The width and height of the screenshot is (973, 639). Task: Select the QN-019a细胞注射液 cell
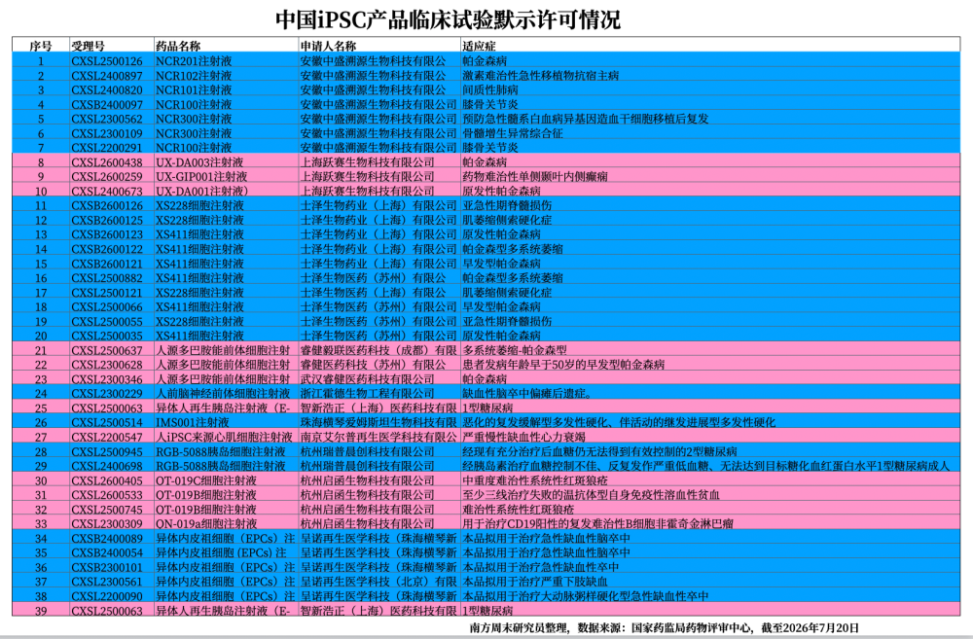point(206,523)
